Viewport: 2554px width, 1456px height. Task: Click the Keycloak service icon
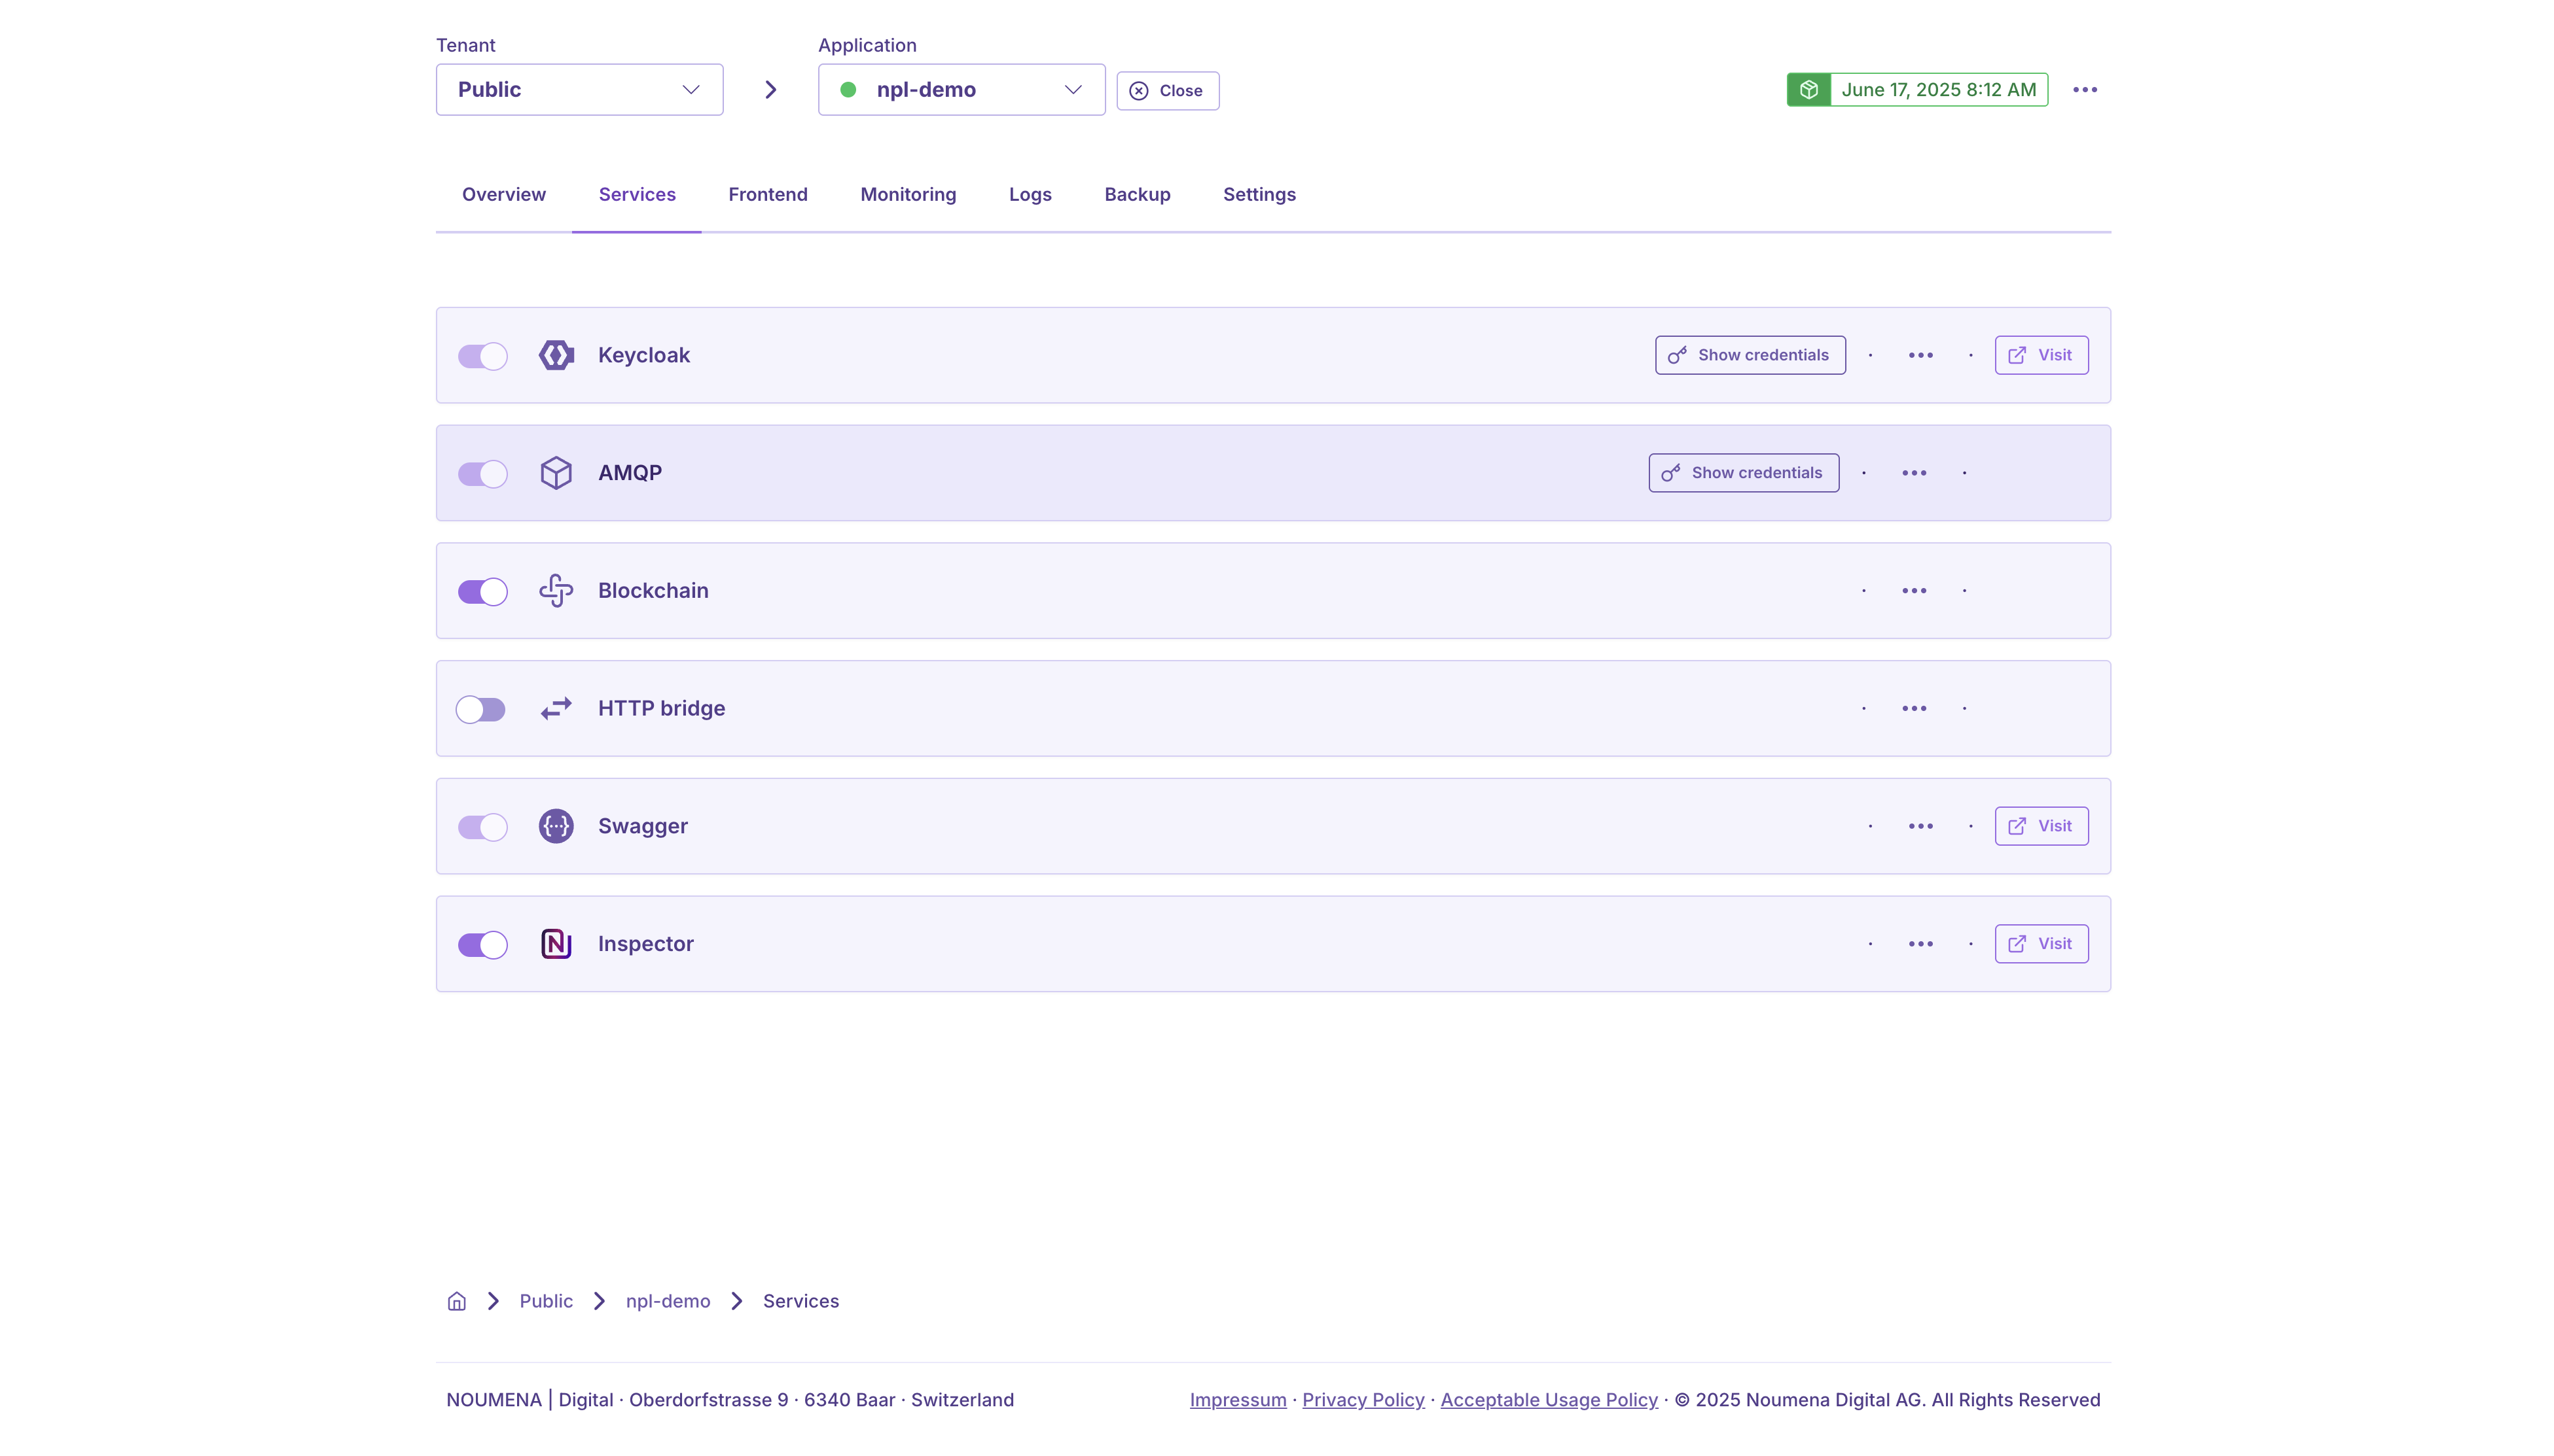(x=555, y=355)
